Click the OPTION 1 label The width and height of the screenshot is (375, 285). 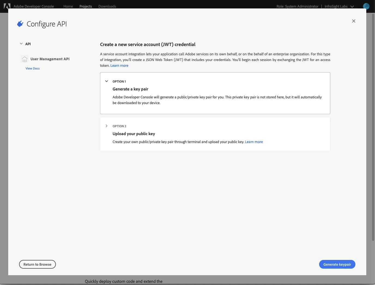119,81
